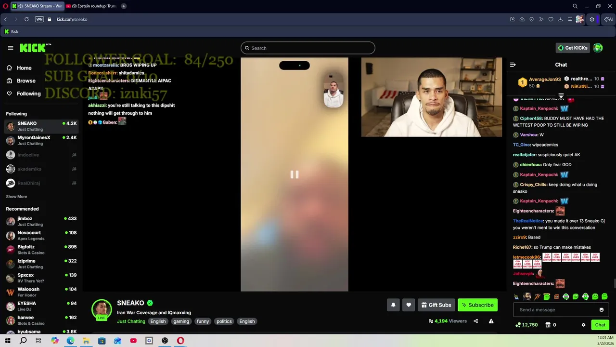Image resolution: width=616 pixels, height=347 pixels.
Task: Expand the gift leaderboard chevron in chat
Action: 561,96
